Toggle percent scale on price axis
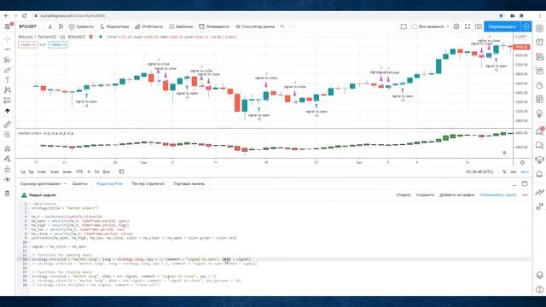546x307 pixels. 504,172
